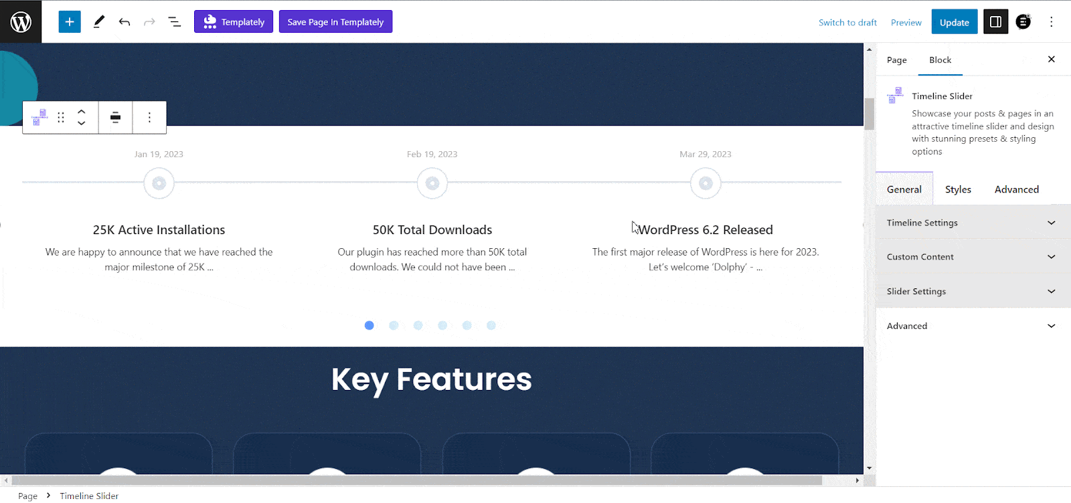
Task: Click the 25K Active Installations heading
Action: (x=159, y=229)
